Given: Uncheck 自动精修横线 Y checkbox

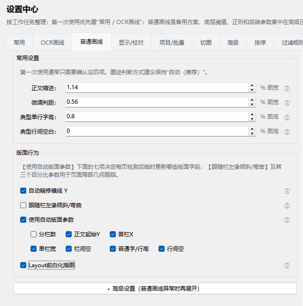Looking at the screenshot, I should click(23, 191).
